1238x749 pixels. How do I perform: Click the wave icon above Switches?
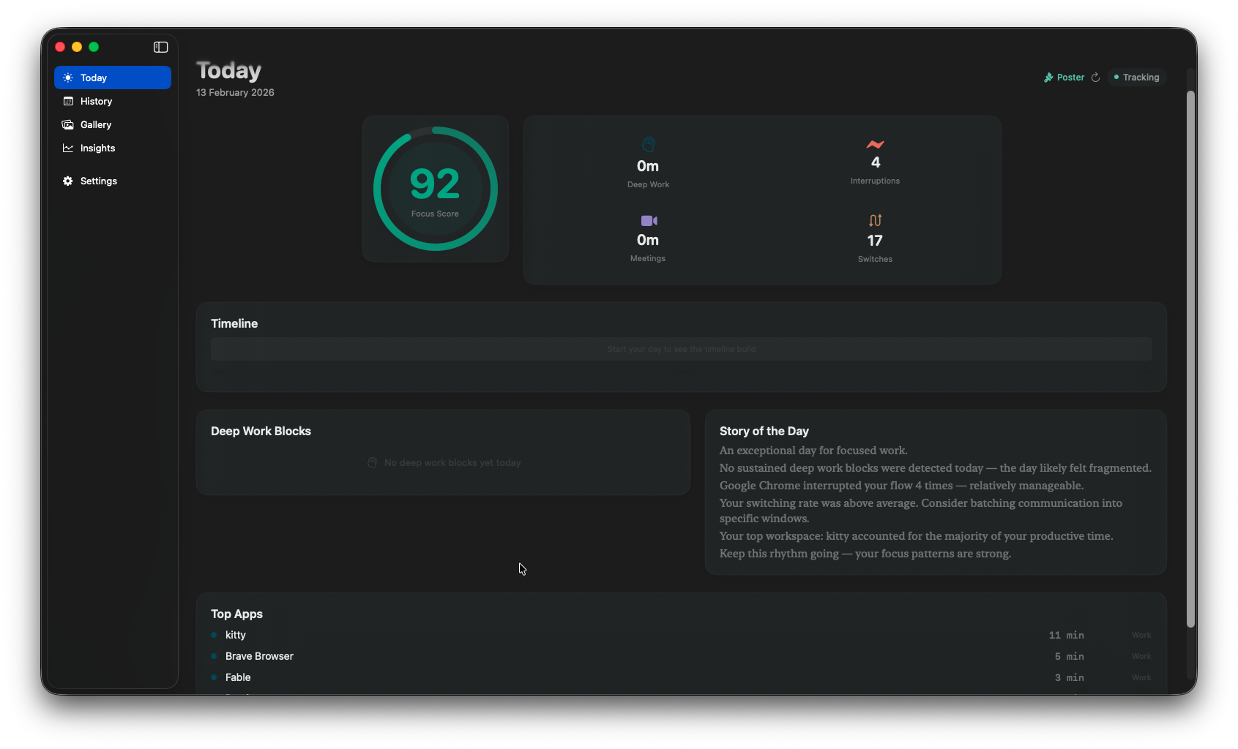point(874,220)
